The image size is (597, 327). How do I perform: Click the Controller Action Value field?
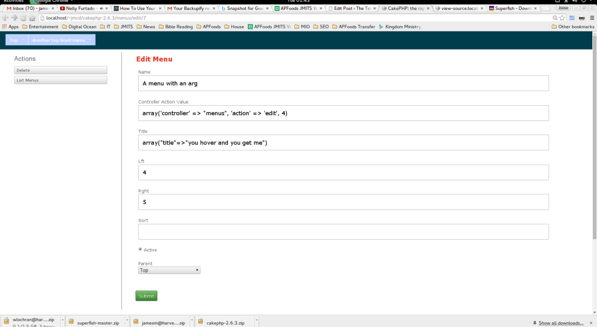(343, 113)
